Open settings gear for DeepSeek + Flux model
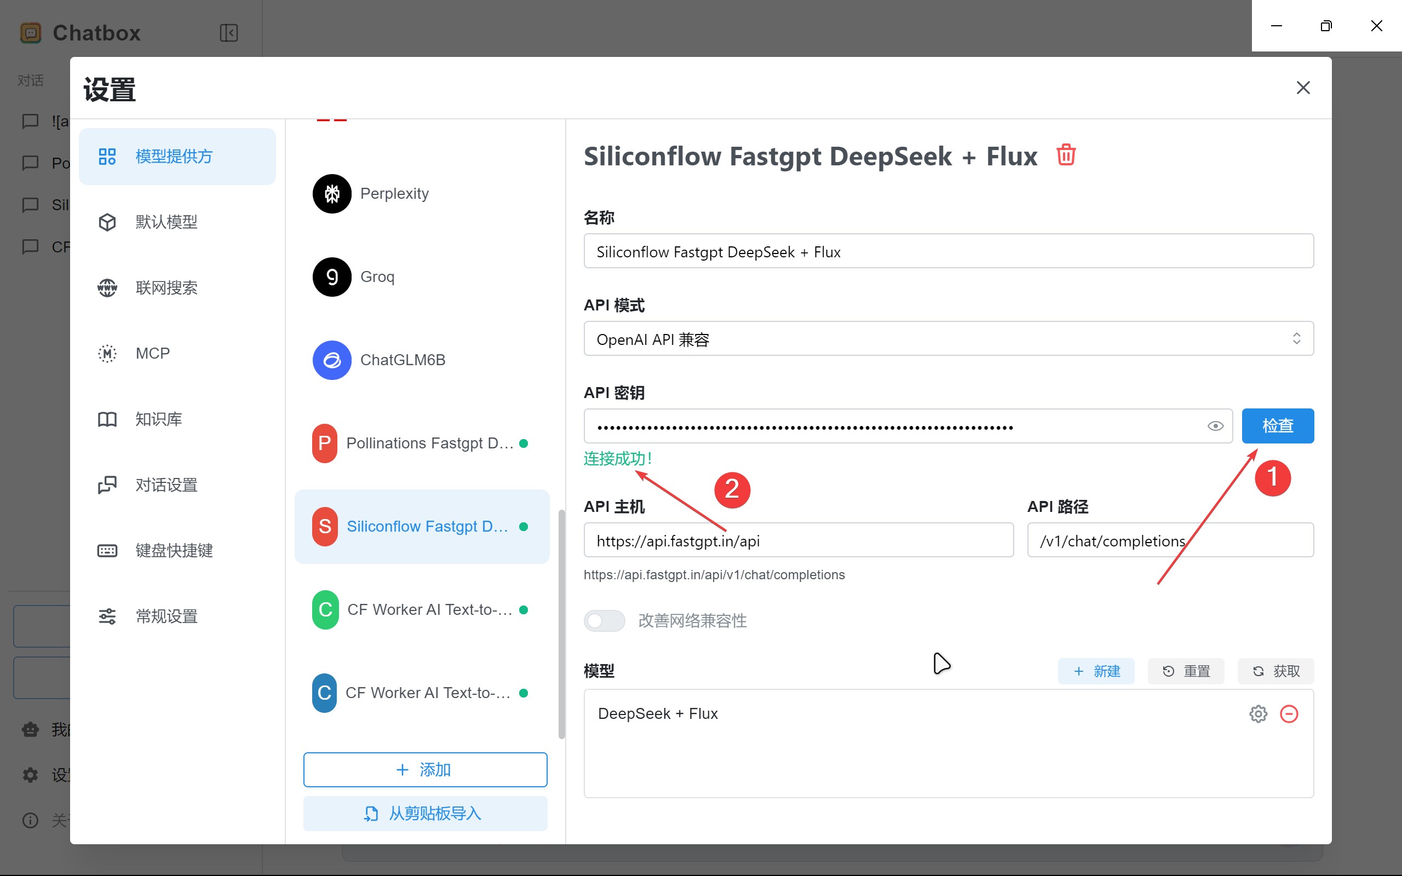 [1259, 713]
